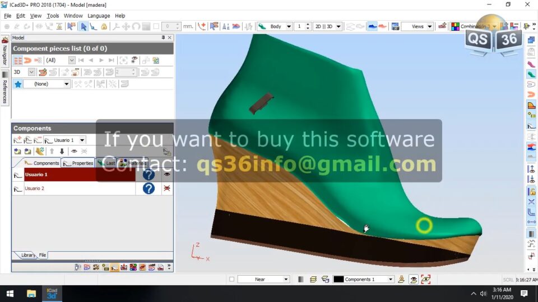Click the add component shoe icon with plus

point(17,140)
